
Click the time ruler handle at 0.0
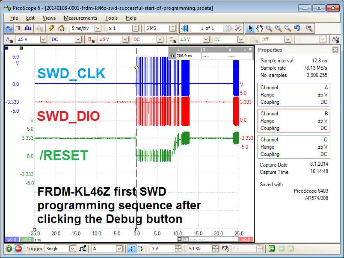pos(136,229)
